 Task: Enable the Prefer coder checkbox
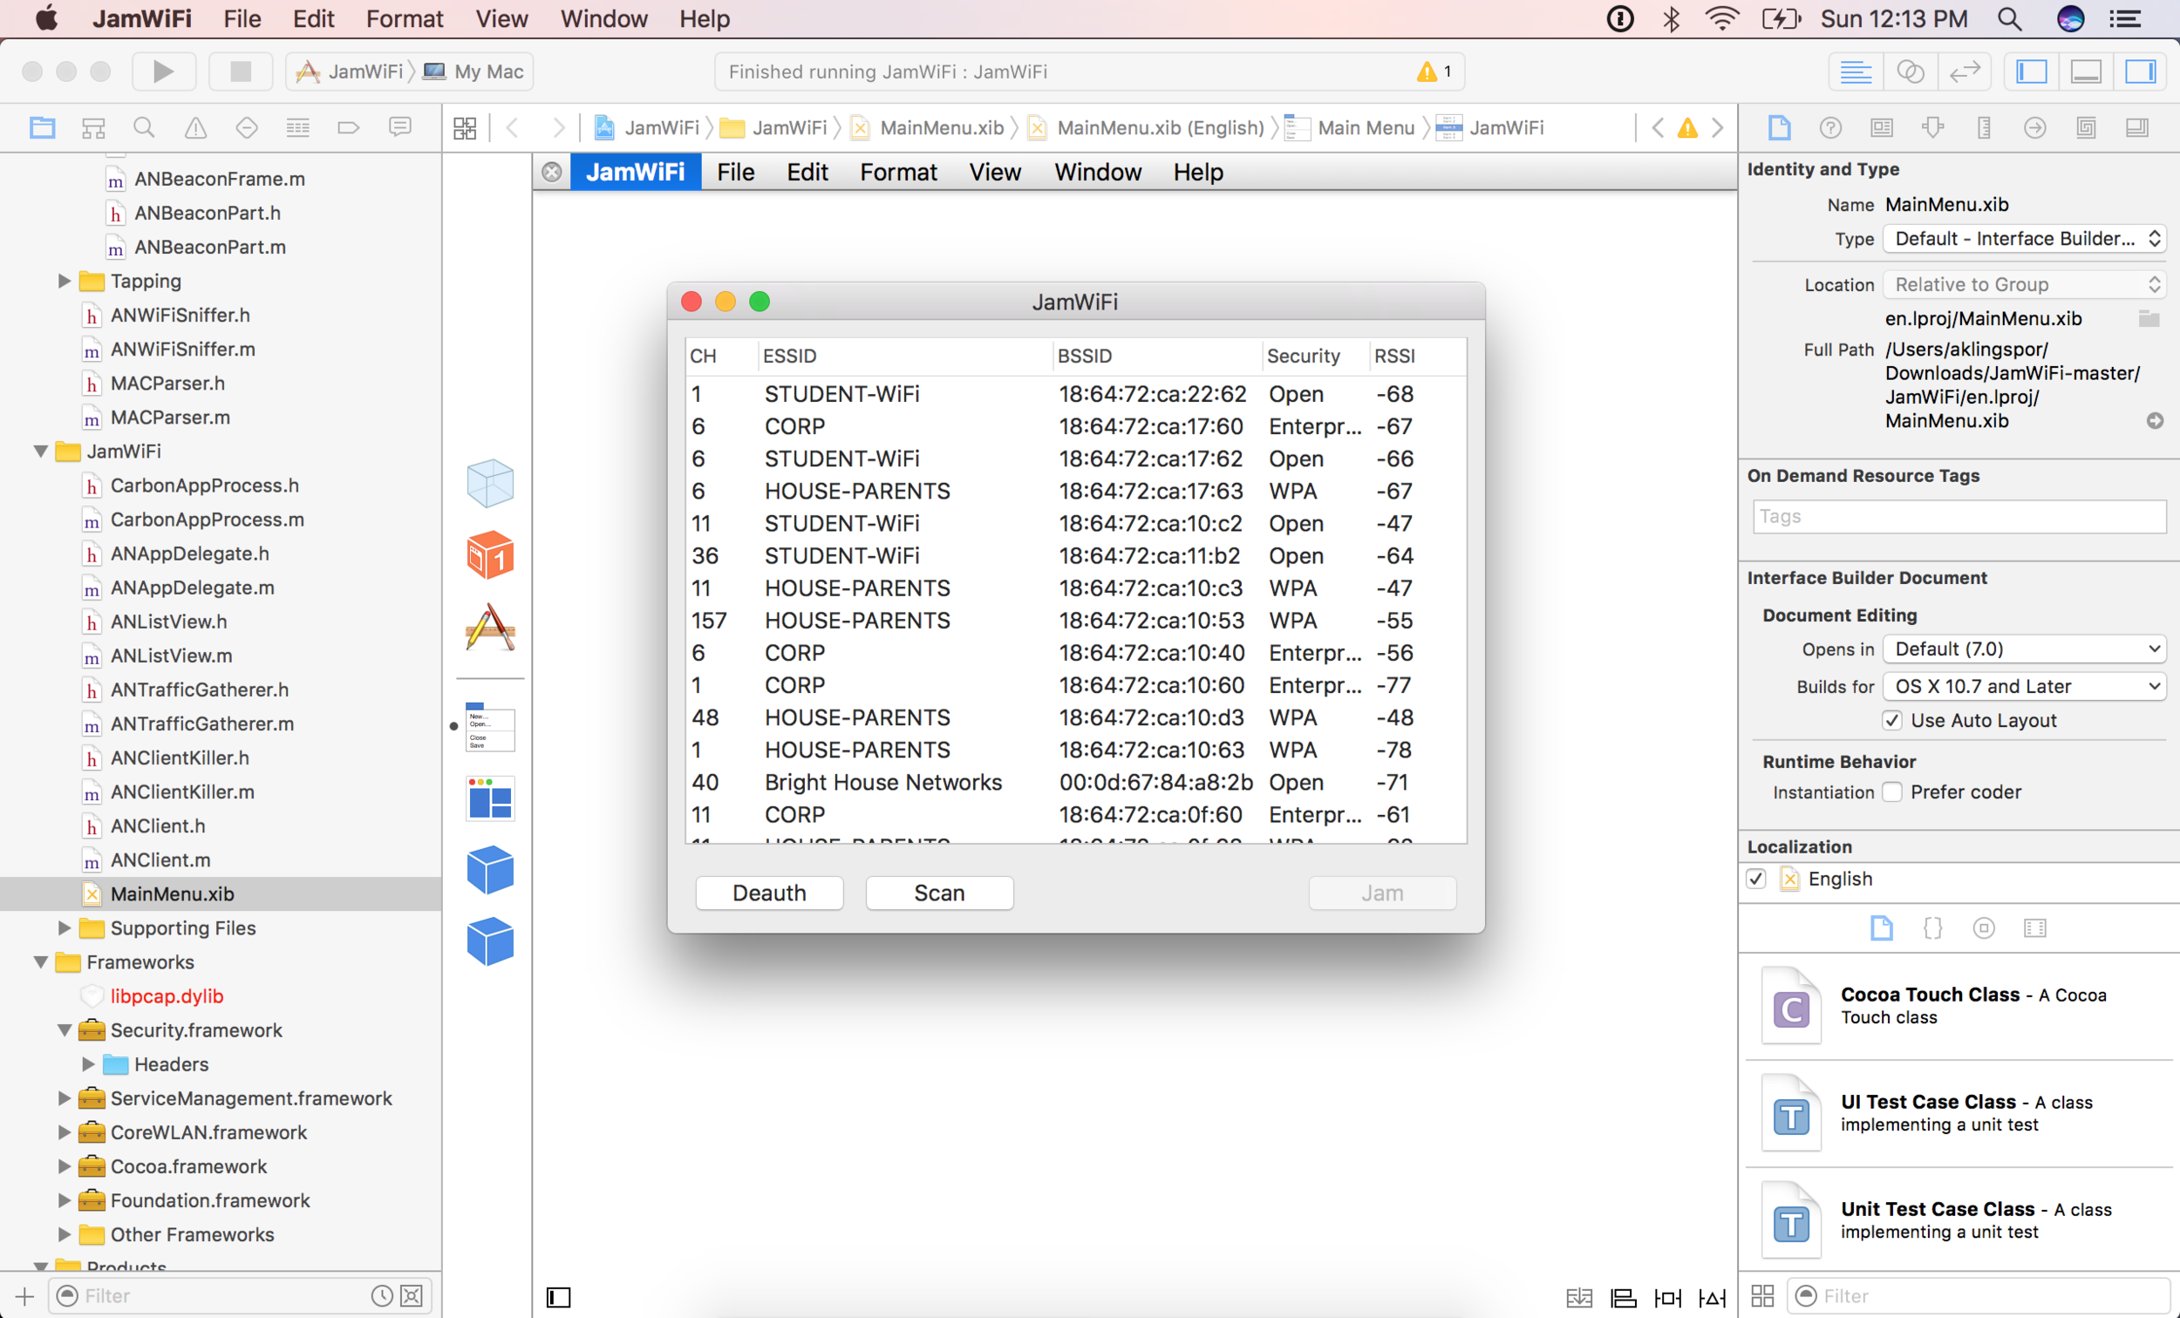tap(1891, 791)
